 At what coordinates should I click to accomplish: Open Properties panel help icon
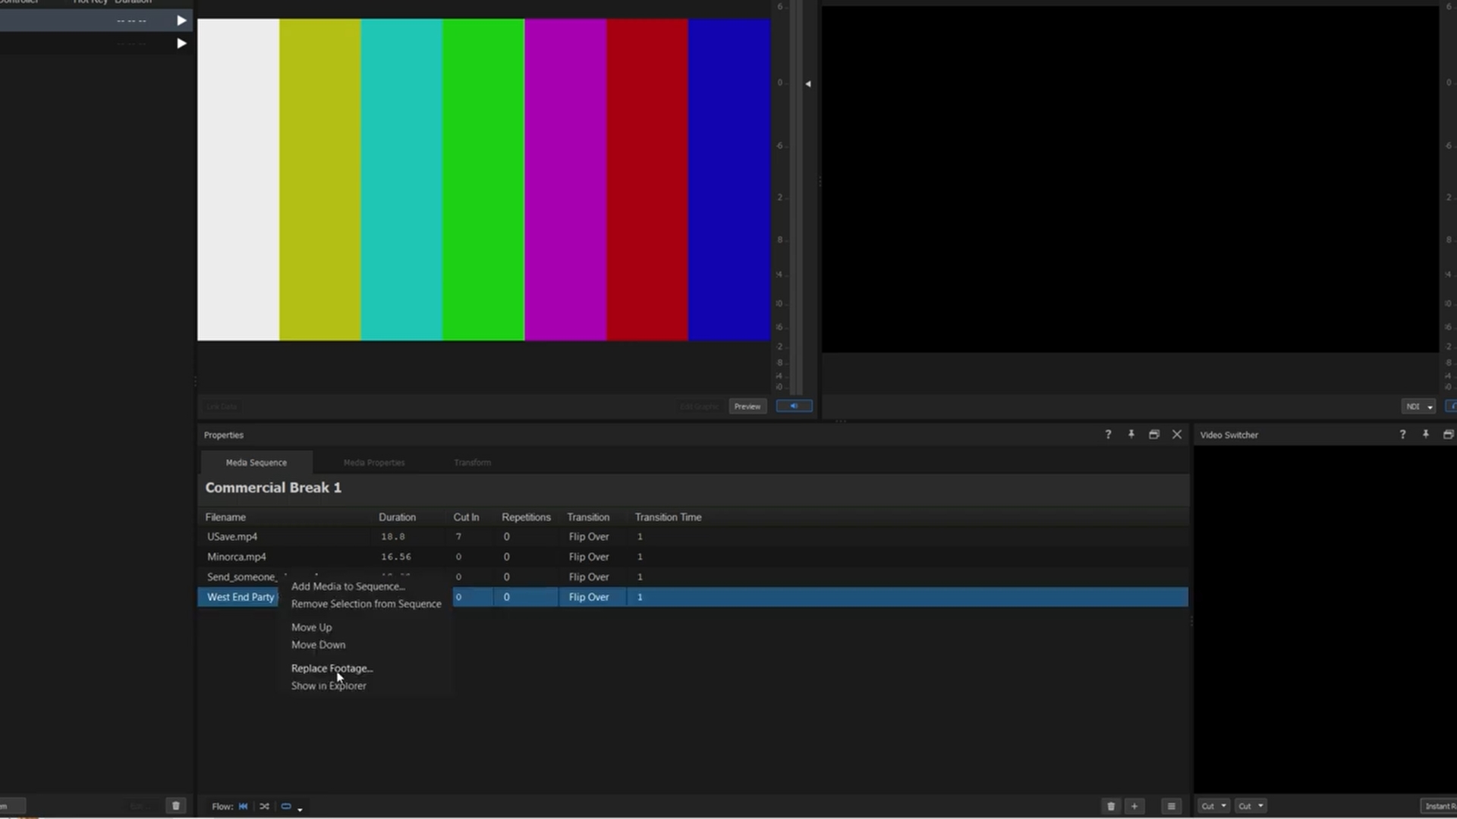point(1108,435)
